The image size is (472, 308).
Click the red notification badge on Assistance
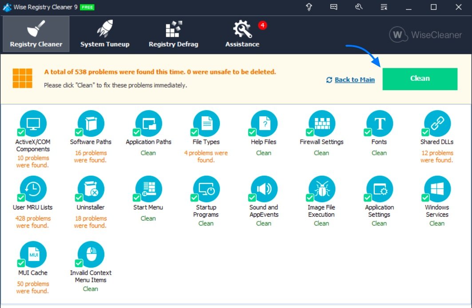point(262,25)
